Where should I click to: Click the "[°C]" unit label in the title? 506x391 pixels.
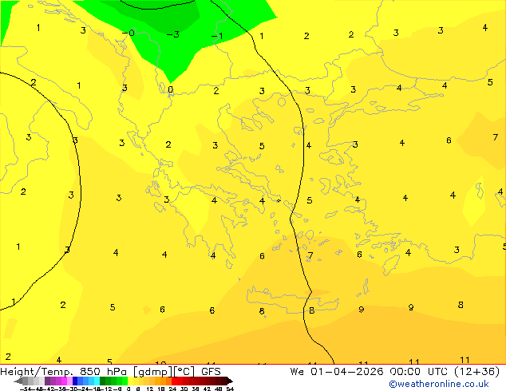[184, 372]
